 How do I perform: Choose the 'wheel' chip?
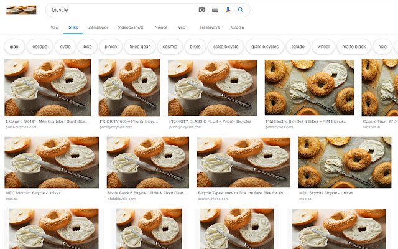323,47
